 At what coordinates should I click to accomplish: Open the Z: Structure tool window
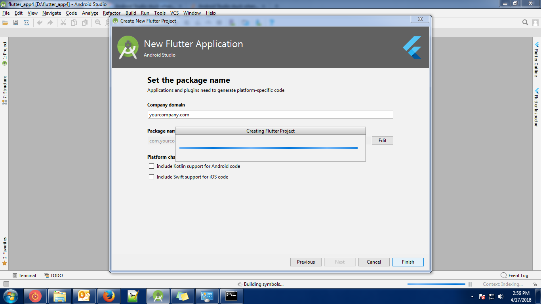5,90
